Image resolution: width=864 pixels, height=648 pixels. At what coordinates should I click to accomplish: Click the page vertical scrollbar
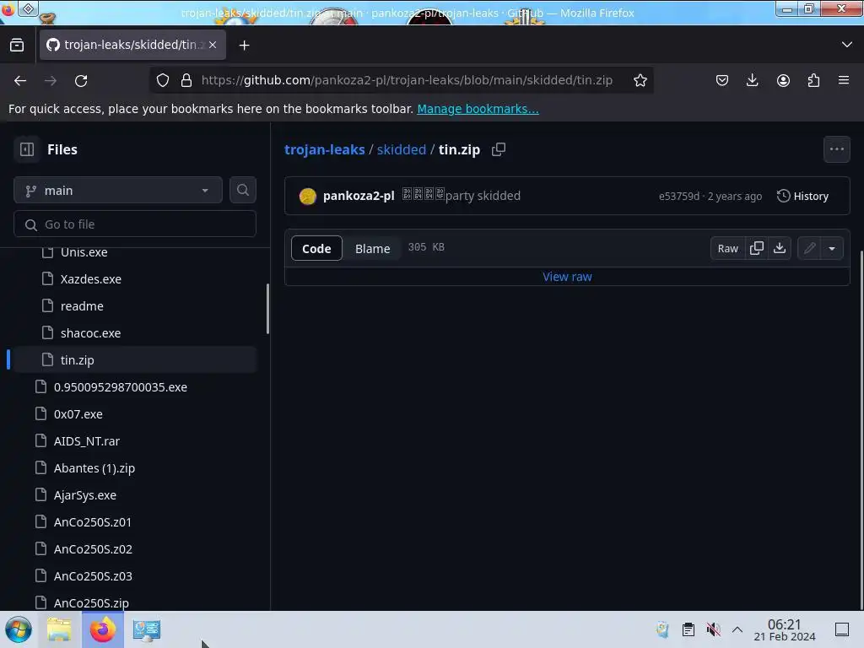coord(861,429)
